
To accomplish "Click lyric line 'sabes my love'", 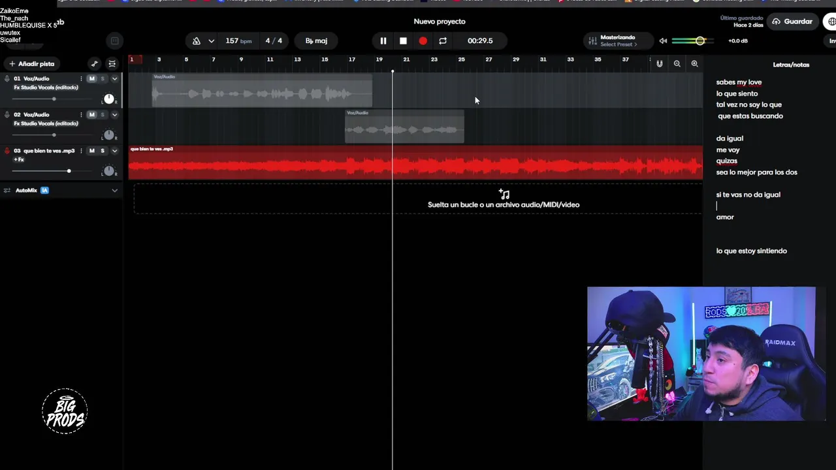I will (x=739, y=82).
